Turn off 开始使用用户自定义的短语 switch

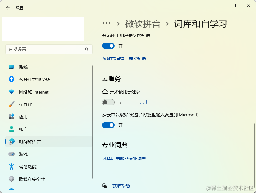pos(108,46)
